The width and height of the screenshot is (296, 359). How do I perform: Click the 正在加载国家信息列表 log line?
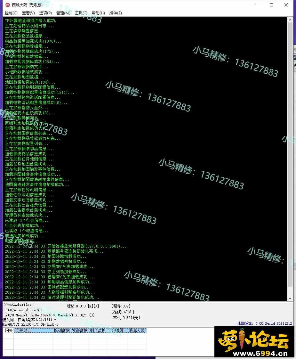pos(28,133)
